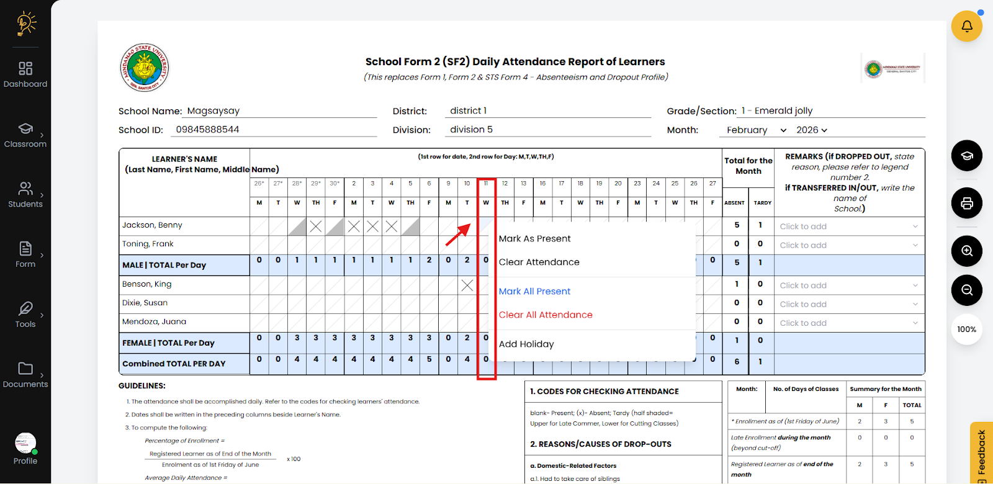Open the Students sidebar section
The height and width of the screenshot is (484, 993).
[x=25, y=195]
